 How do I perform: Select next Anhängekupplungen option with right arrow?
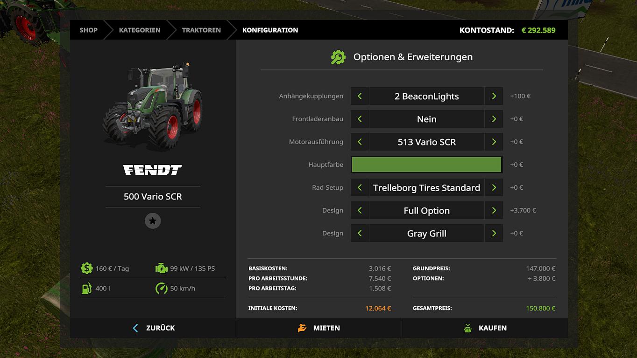[494, 96]
